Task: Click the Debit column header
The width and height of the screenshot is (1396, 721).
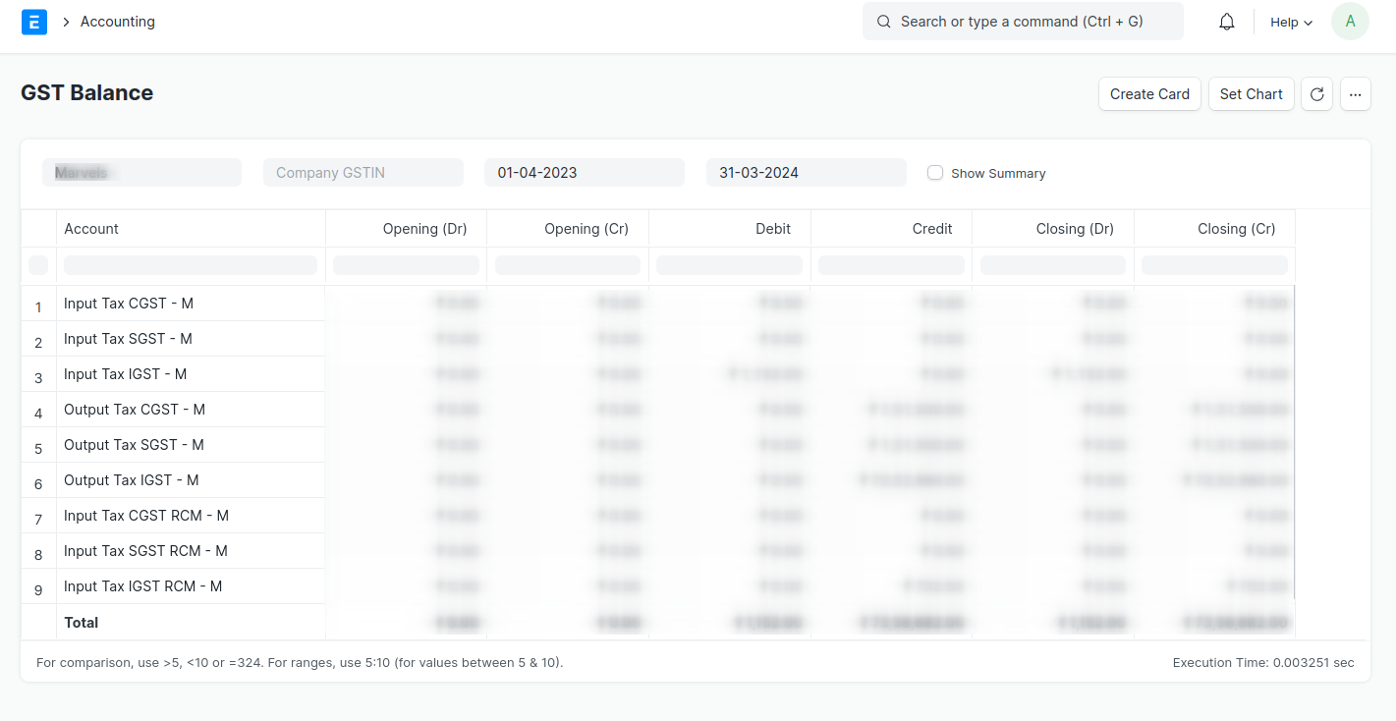Action: pyautogui.click(x=730, y=229)
